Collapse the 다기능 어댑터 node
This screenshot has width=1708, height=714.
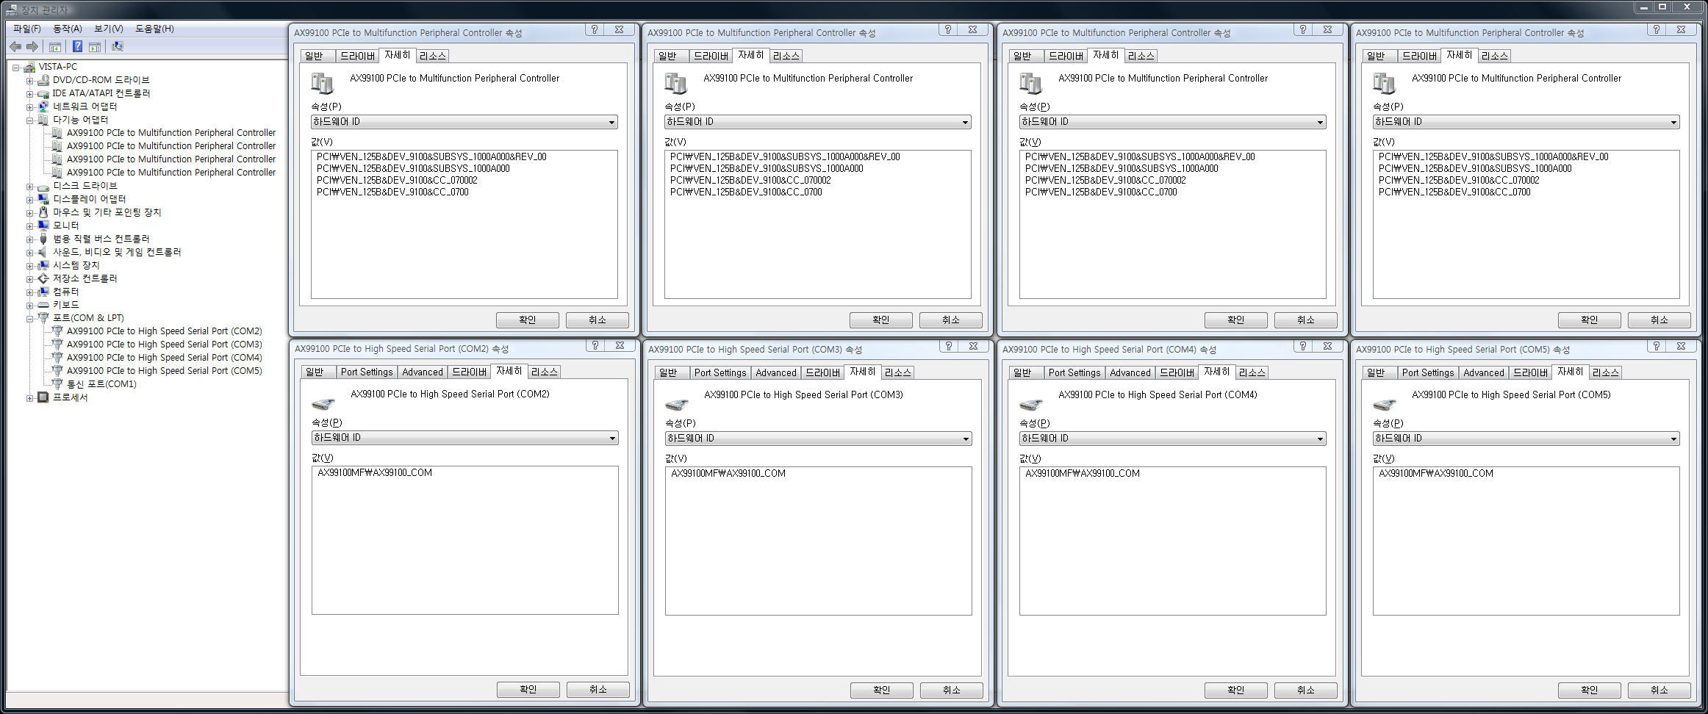point(29,120)
